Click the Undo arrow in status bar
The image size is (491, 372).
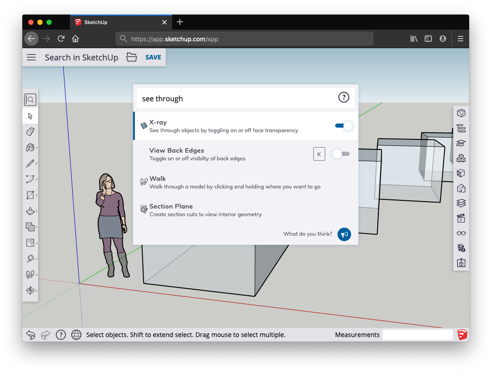point(31,335)
